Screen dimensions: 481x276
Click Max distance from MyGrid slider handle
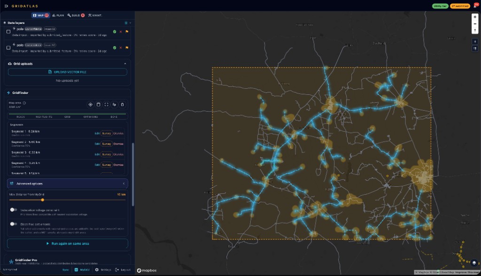pos(43,200)
